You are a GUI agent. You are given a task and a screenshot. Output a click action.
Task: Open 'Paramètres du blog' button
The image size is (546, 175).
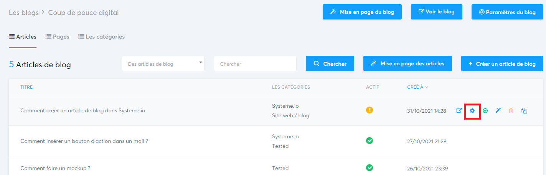(507, 12)
